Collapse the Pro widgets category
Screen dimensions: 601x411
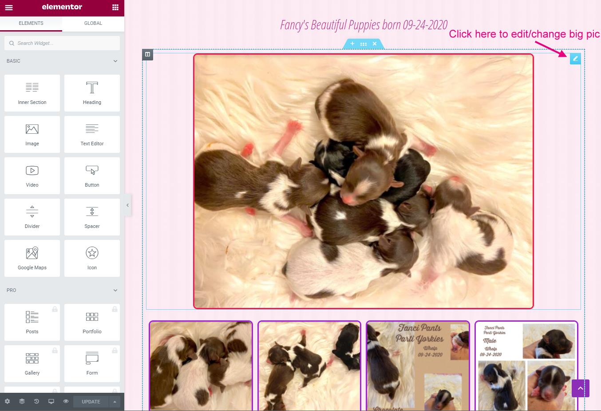pyautogui.click(x=115, y=290)
